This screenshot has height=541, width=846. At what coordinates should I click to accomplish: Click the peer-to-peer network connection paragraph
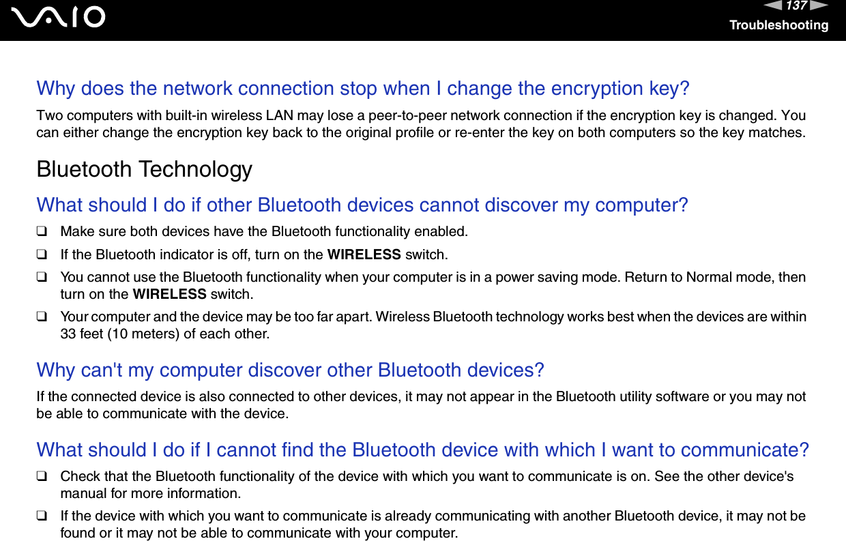(x=421, y=123)
